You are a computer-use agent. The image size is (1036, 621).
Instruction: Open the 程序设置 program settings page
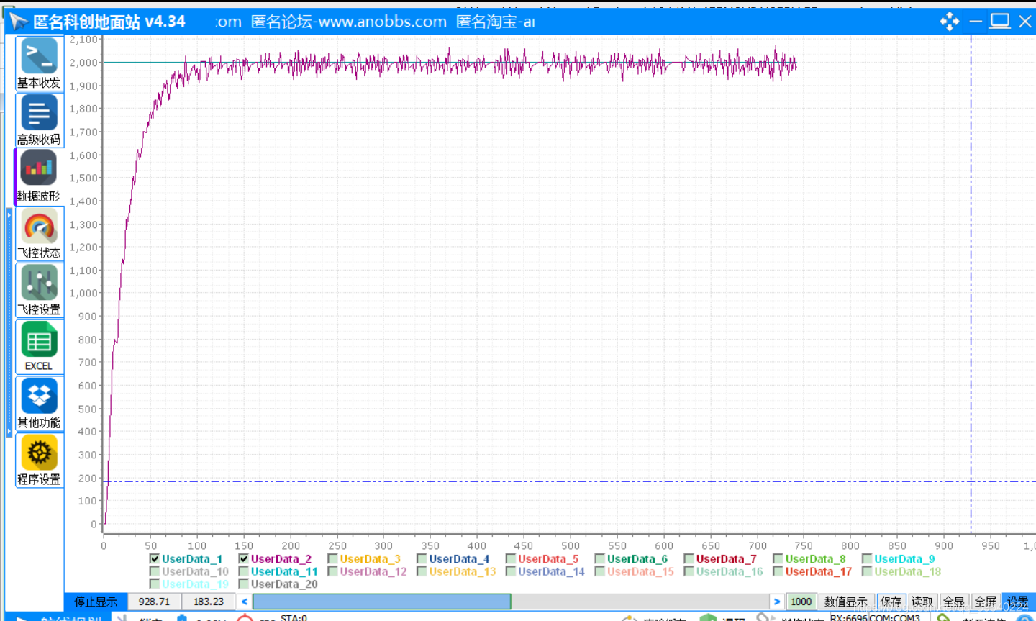(x=40, y=461)
